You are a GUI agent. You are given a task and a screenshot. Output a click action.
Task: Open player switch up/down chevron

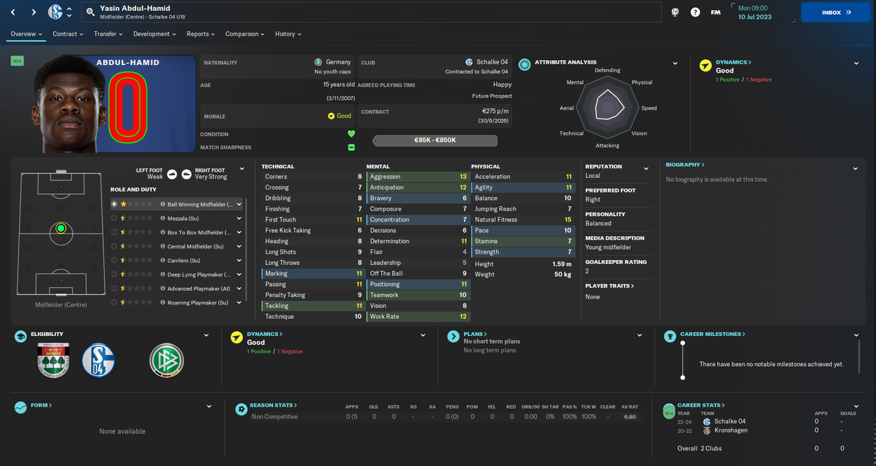[x=69, y=12]
